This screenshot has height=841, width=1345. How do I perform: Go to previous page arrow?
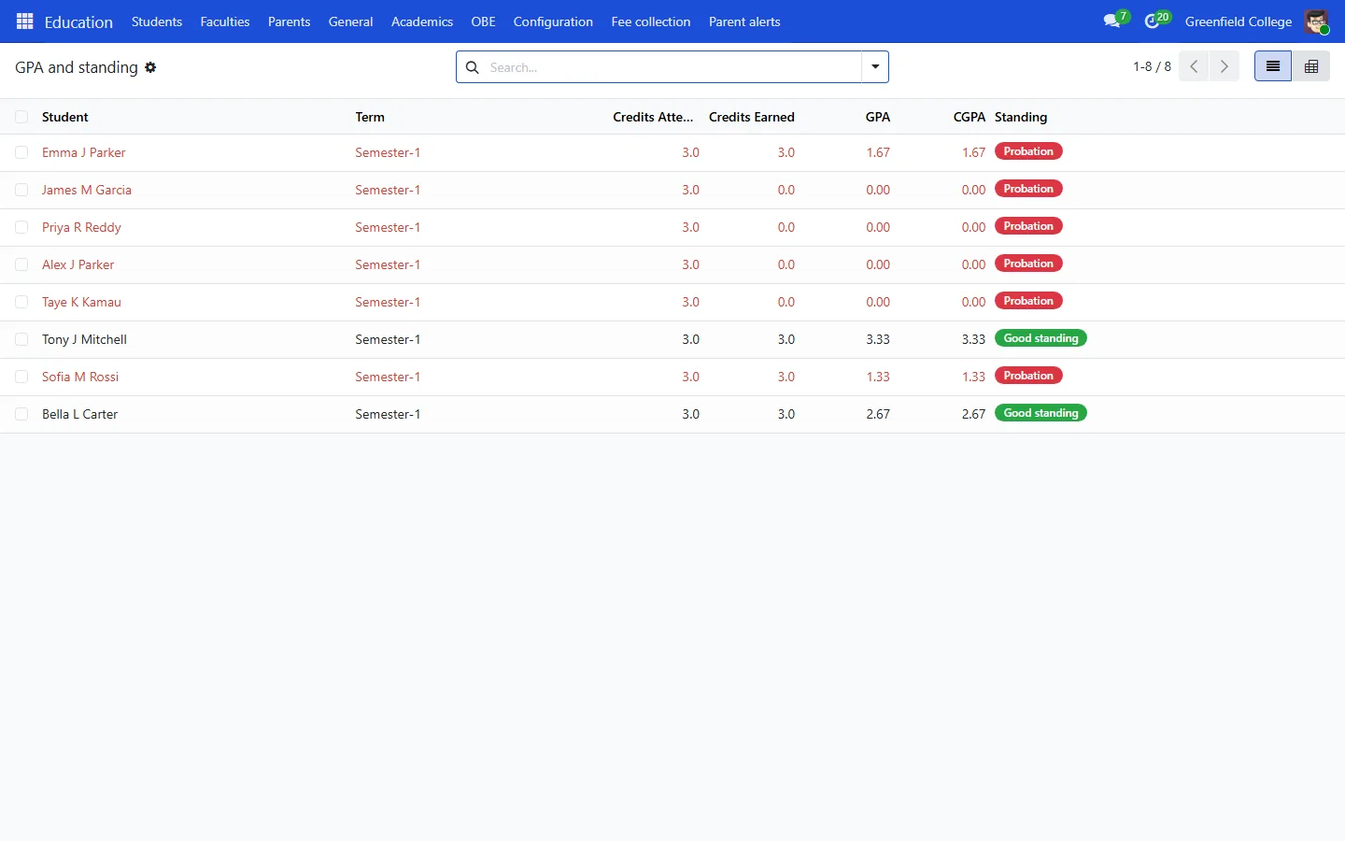1194,66
